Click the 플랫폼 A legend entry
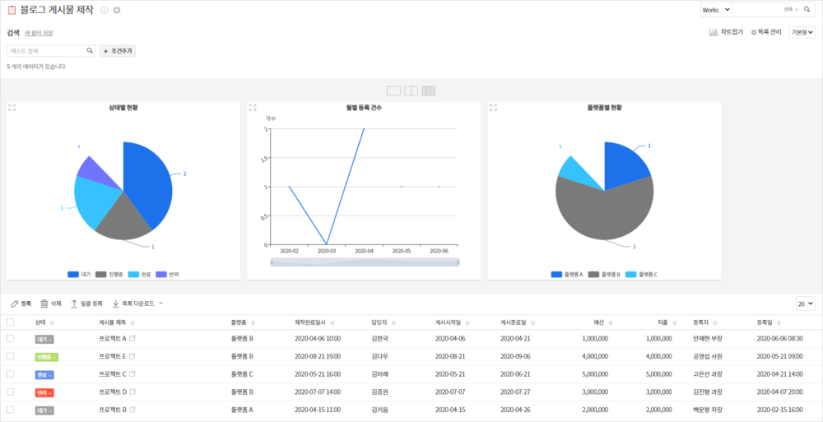This screenshot has width=823, height=422. (x=567, y=275)
